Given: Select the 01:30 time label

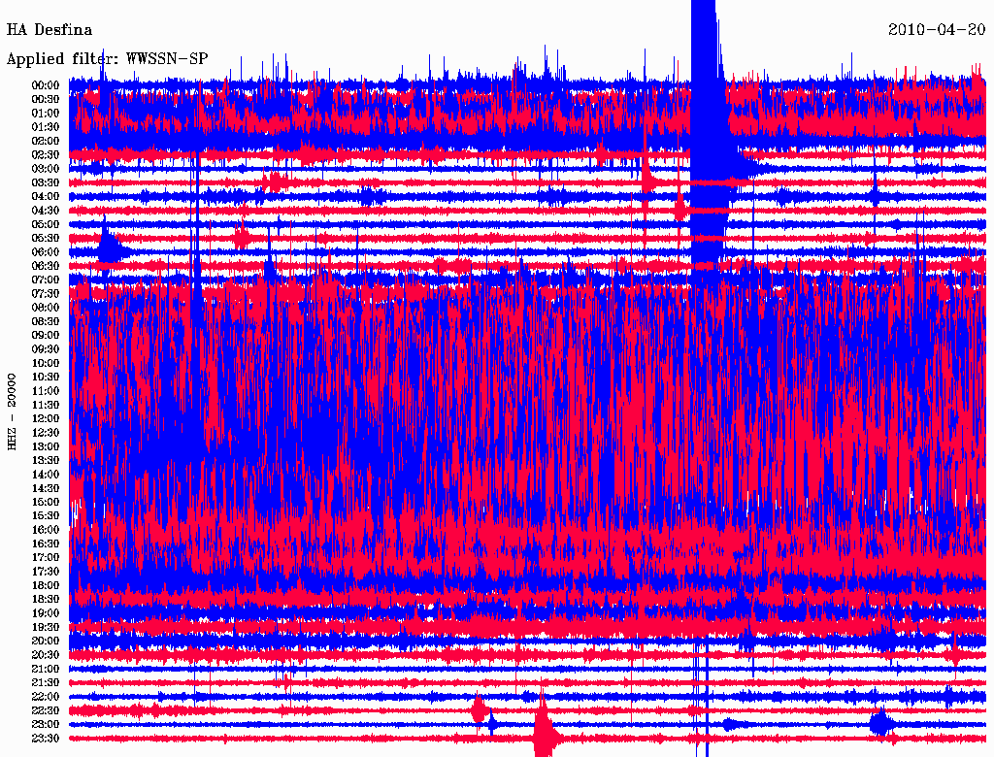Looking at the screenshot, I should click(45, 127).
